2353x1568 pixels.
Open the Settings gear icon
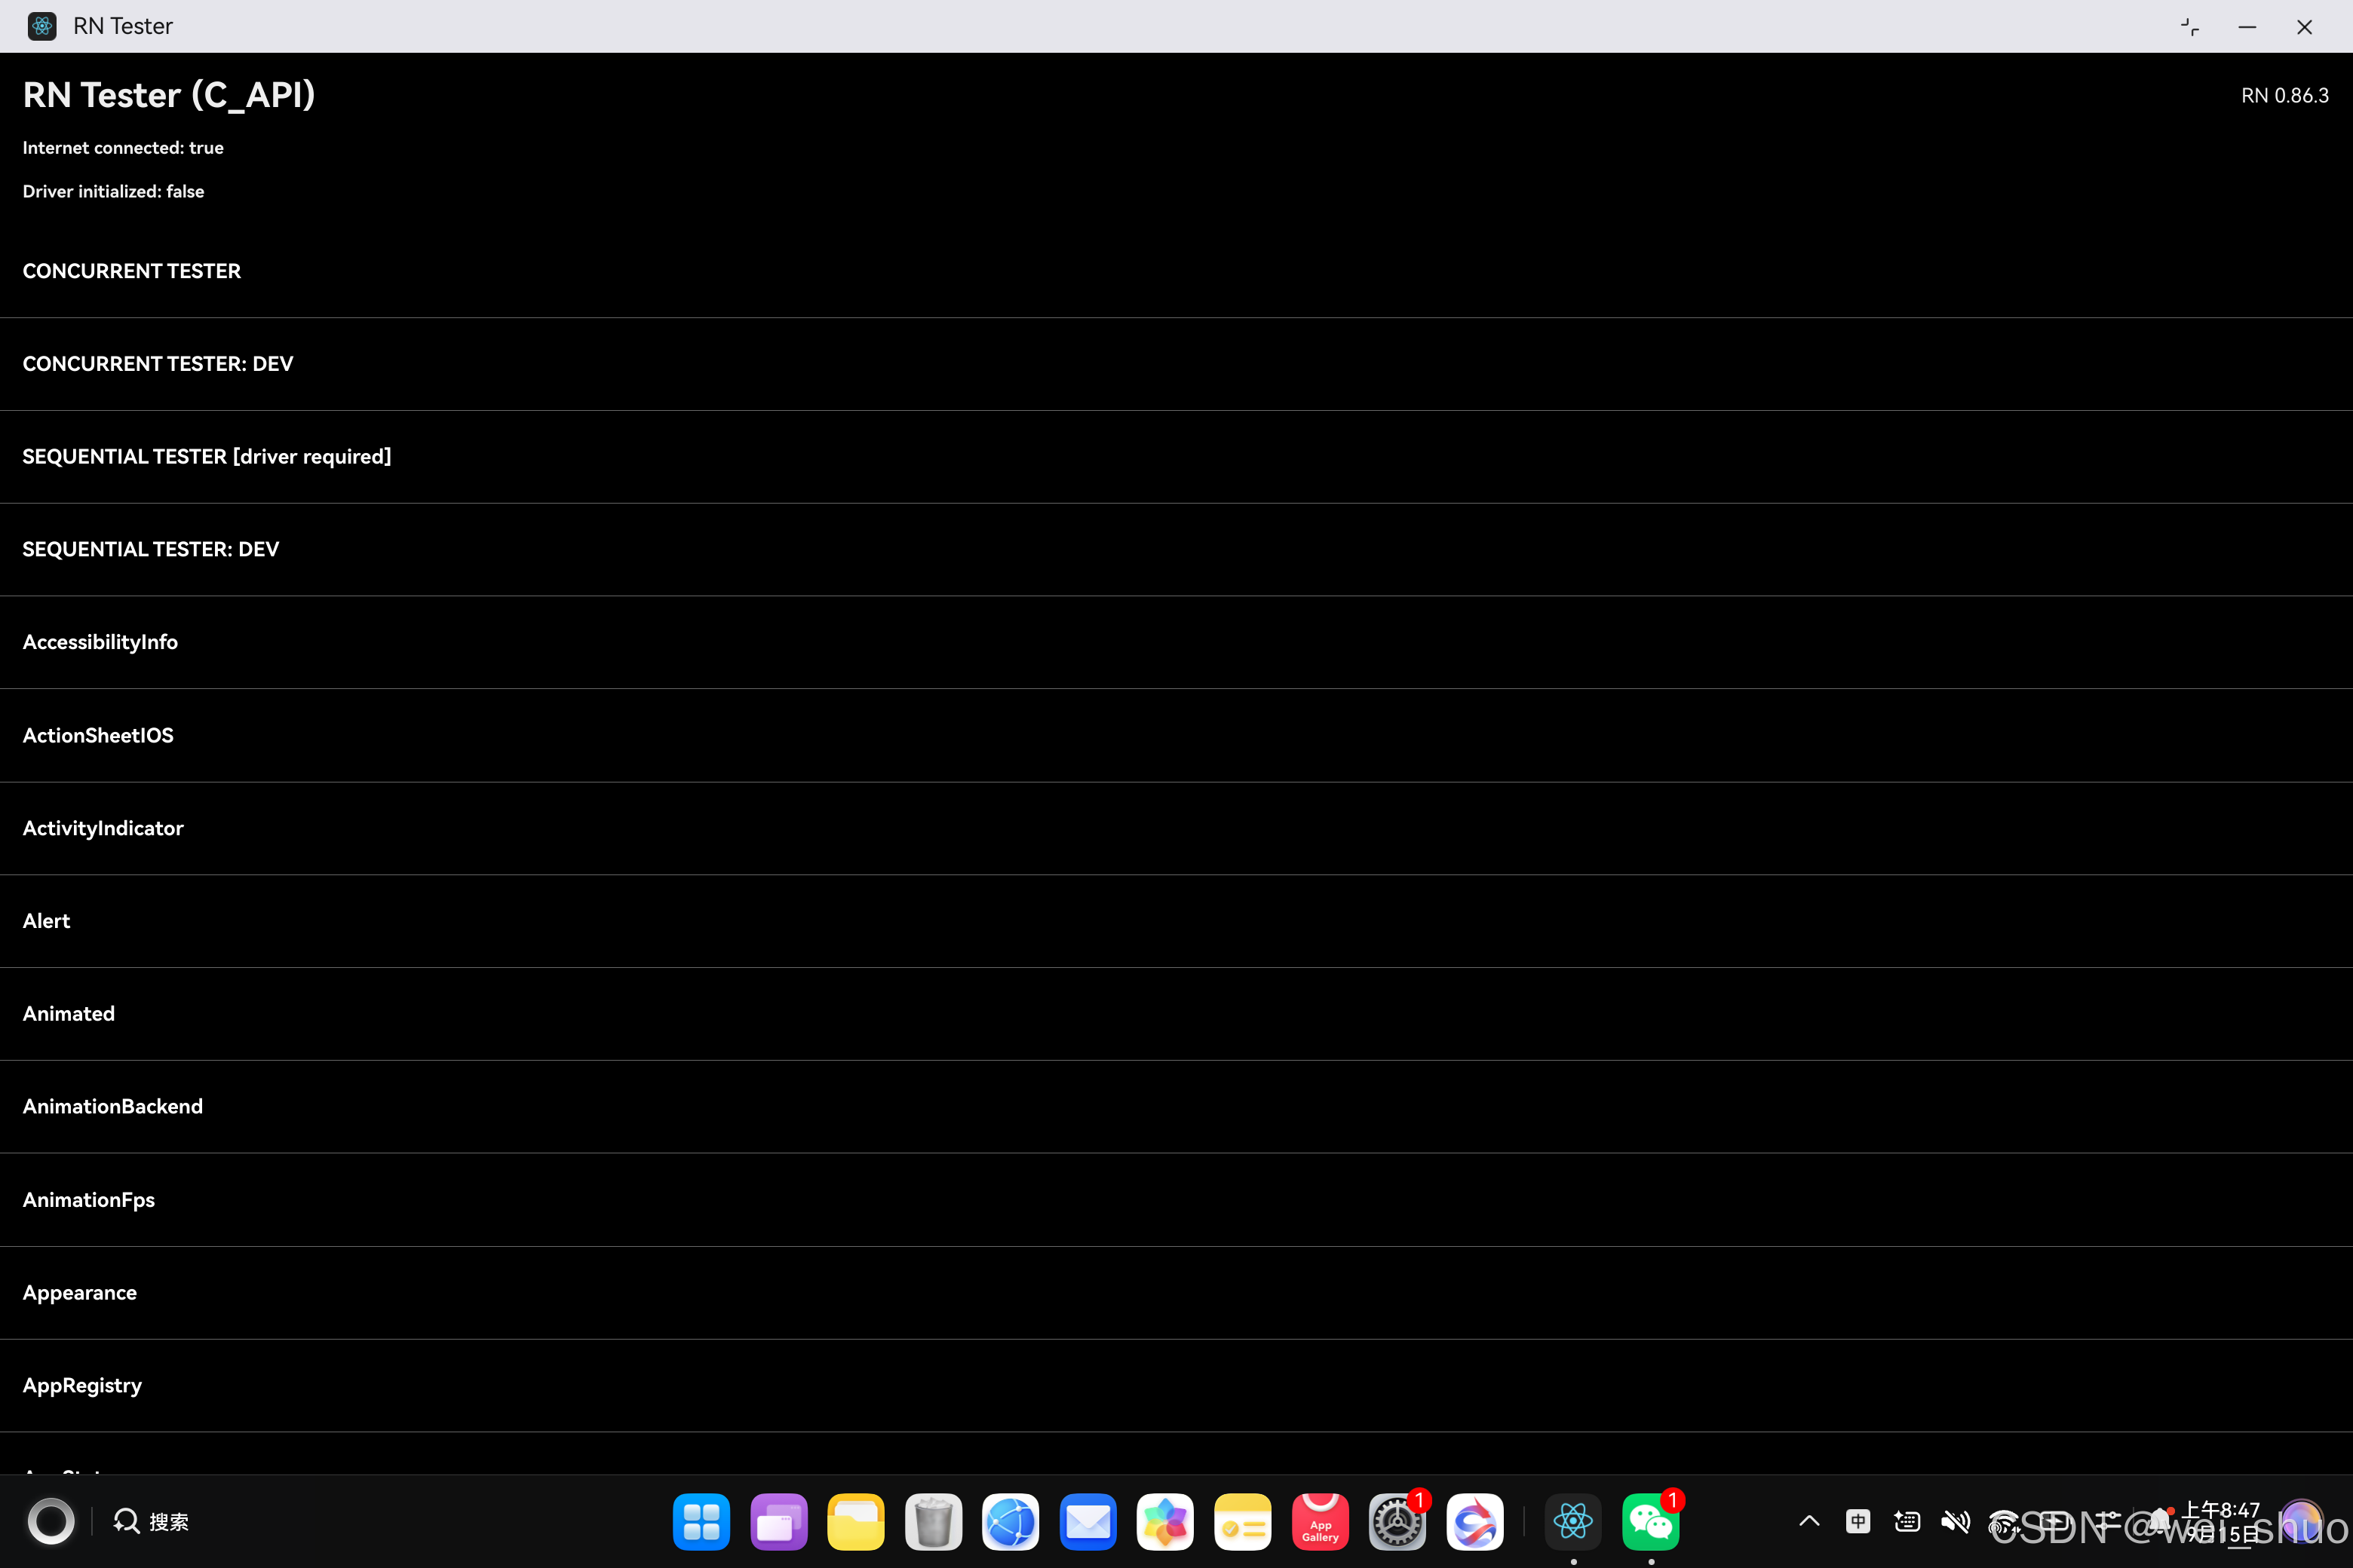tap(1397, 1521)
